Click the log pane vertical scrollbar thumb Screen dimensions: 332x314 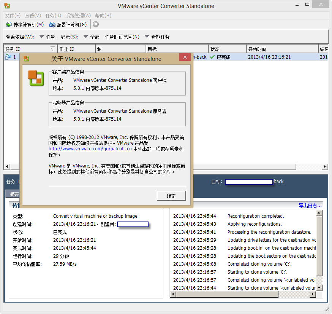click(x=319, y=246)
